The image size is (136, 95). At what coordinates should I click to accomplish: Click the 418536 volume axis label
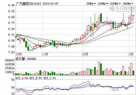pos(10,64)
